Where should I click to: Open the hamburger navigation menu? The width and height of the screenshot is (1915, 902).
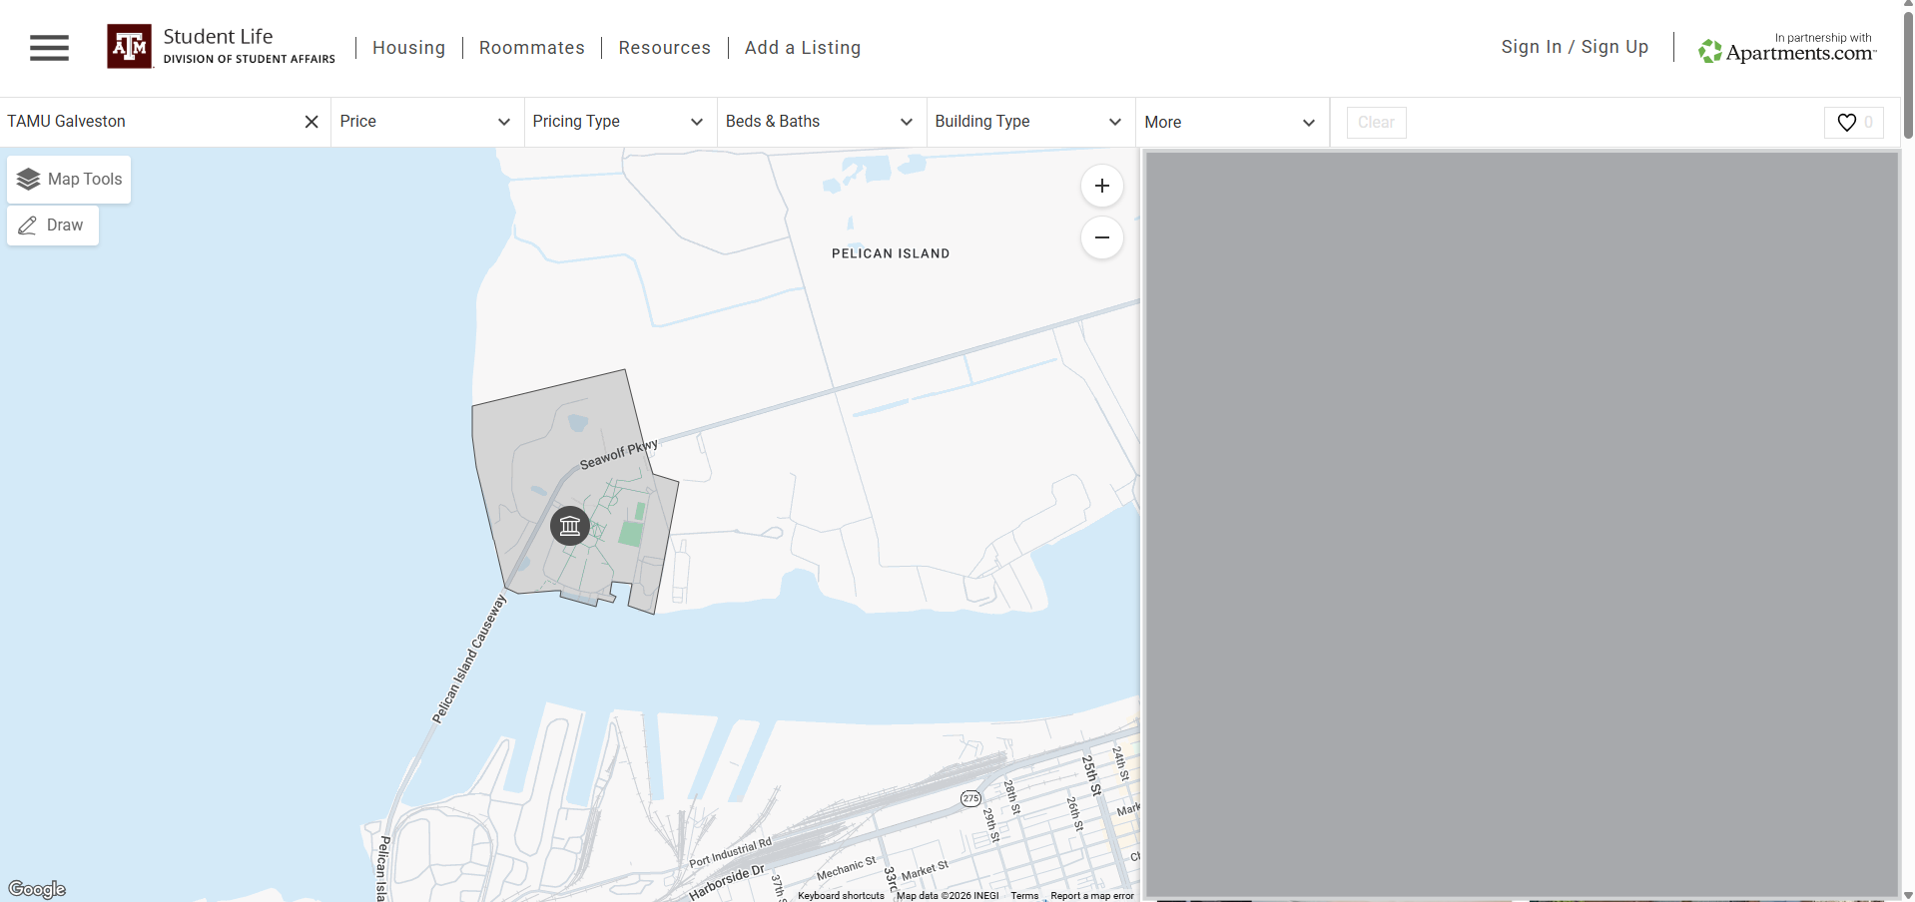pos(49,47)
